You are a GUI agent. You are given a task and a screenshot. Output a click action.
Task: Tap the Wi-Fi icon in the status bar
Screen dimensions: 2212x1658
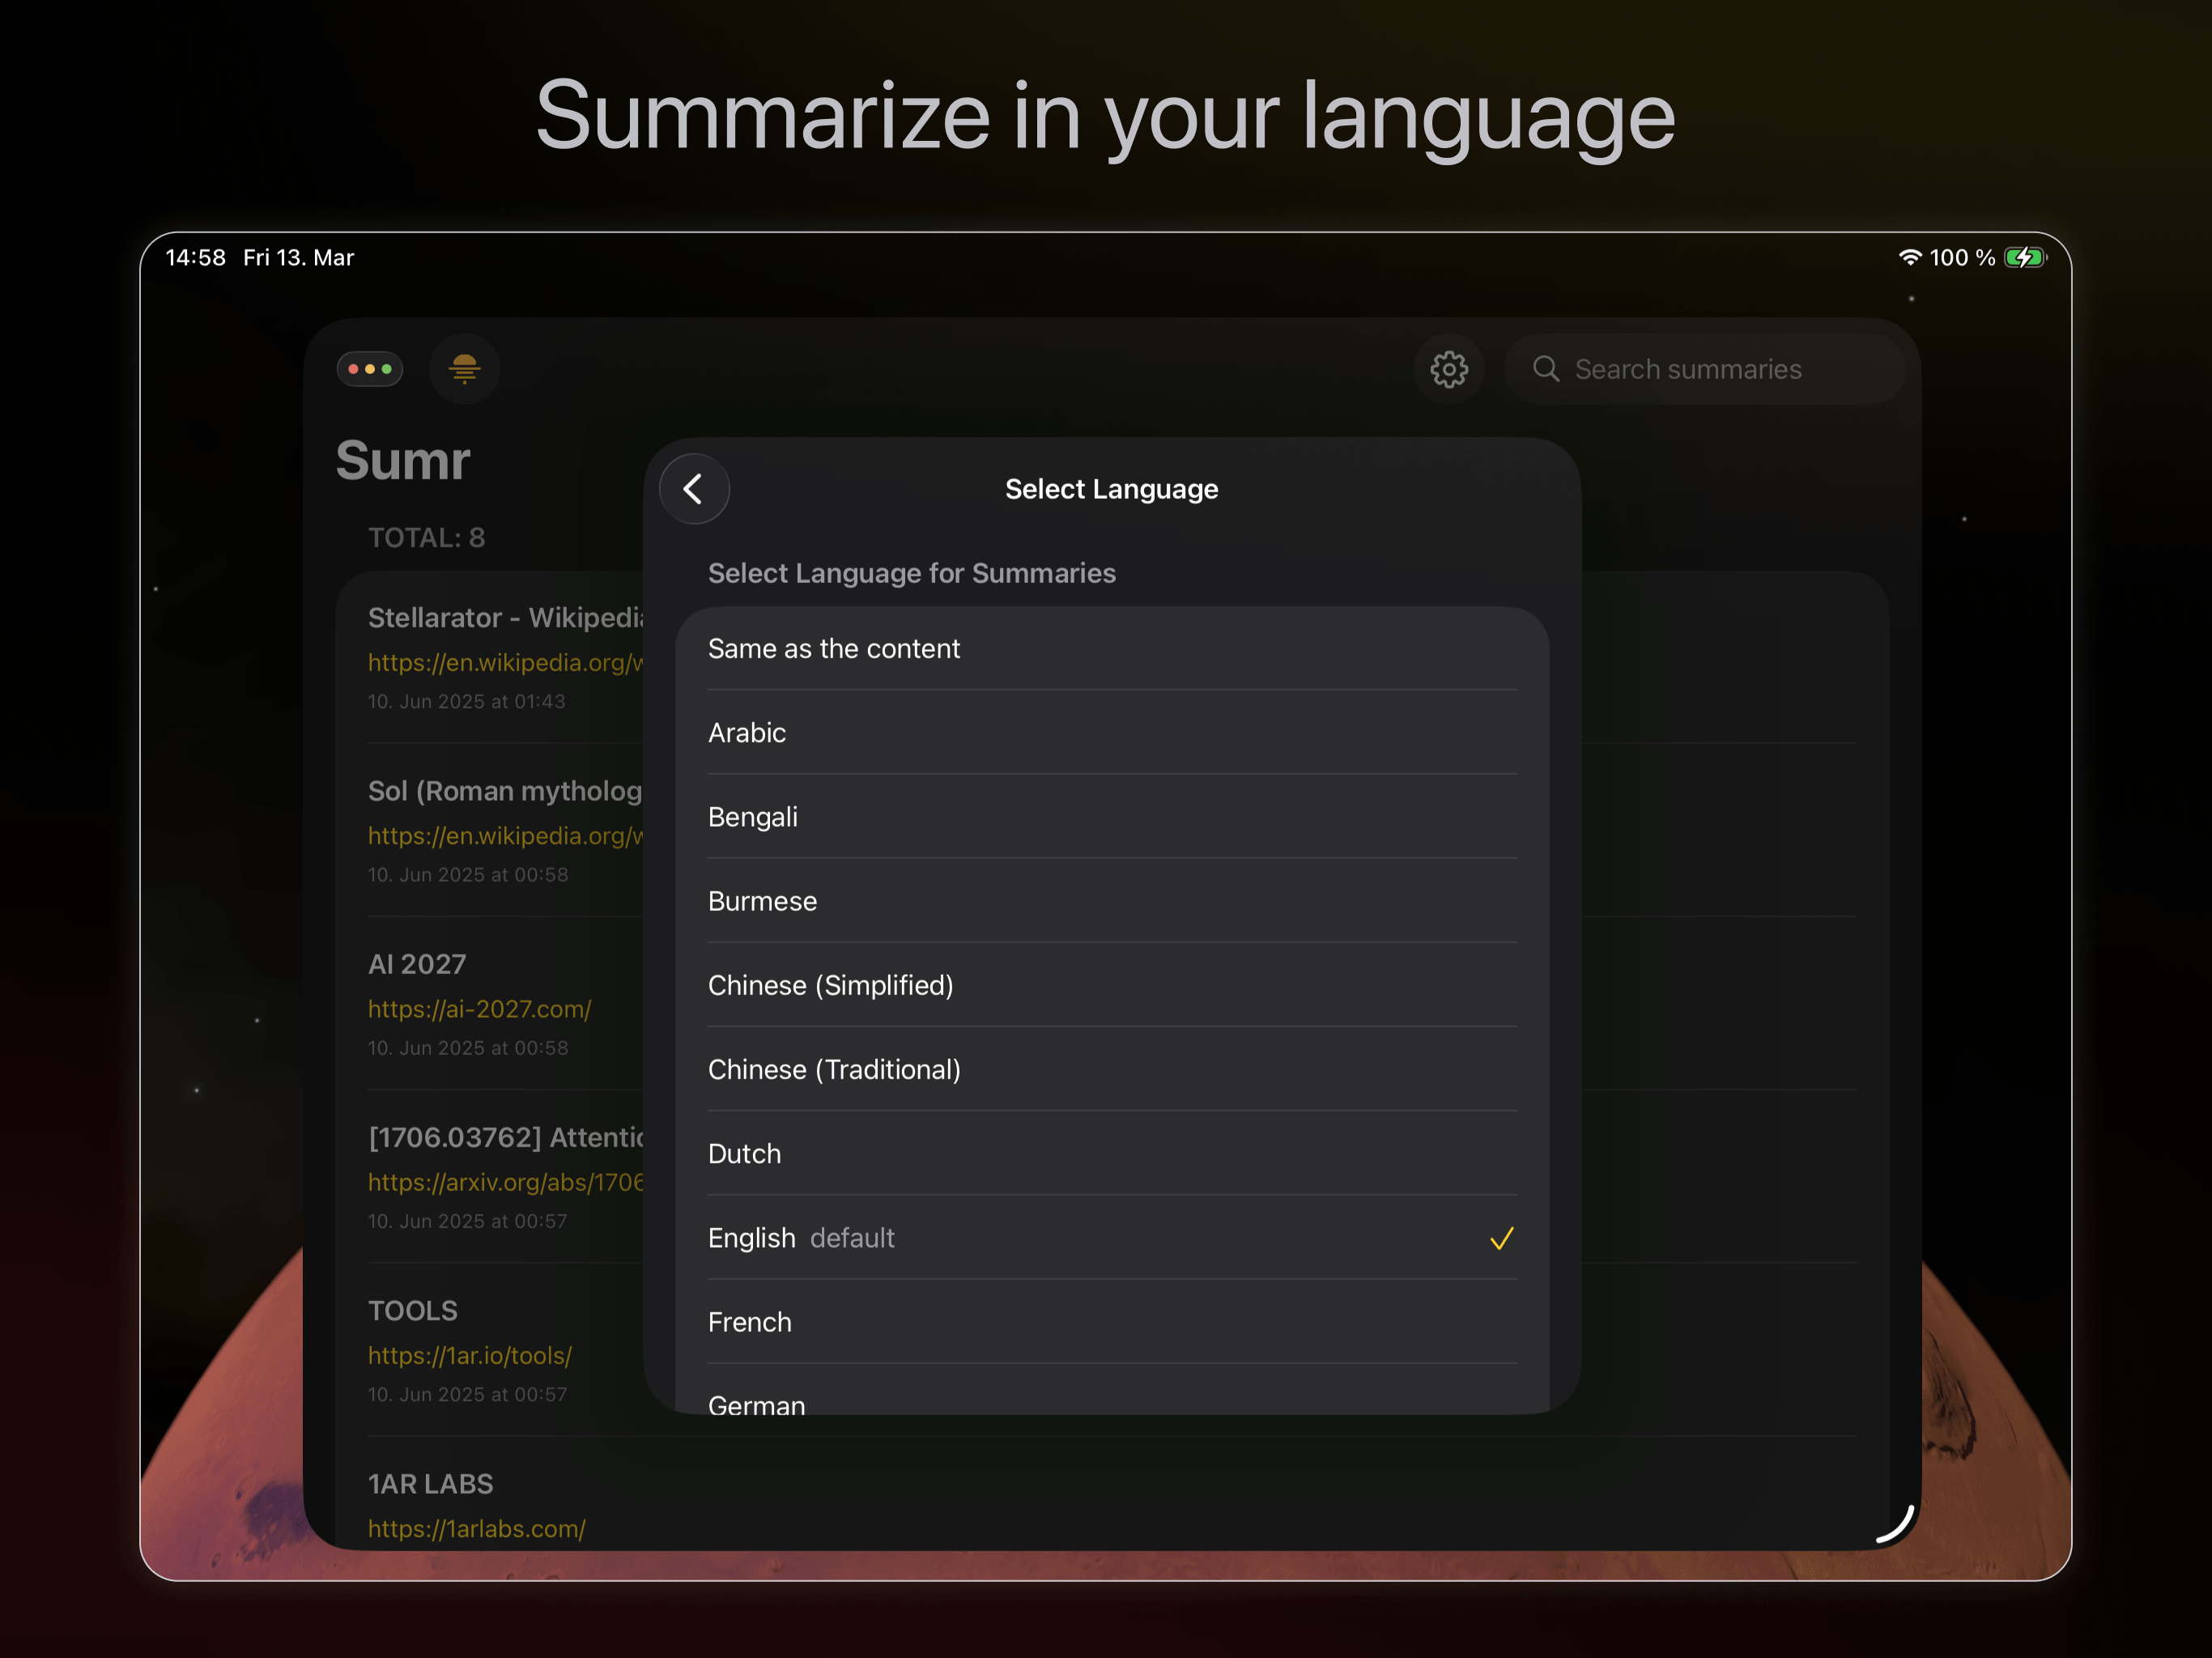[x=1911, y=257]
